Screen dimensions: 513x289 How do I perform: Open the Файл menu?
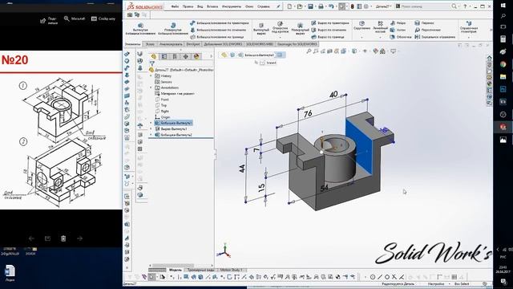coord(175,6)
